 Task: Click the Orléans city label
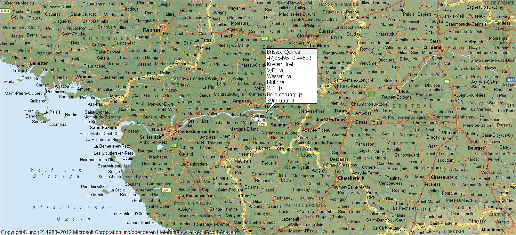pos(432,47)
